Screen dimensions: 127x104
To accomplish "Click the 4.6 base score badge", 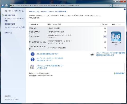I will 116,36.
